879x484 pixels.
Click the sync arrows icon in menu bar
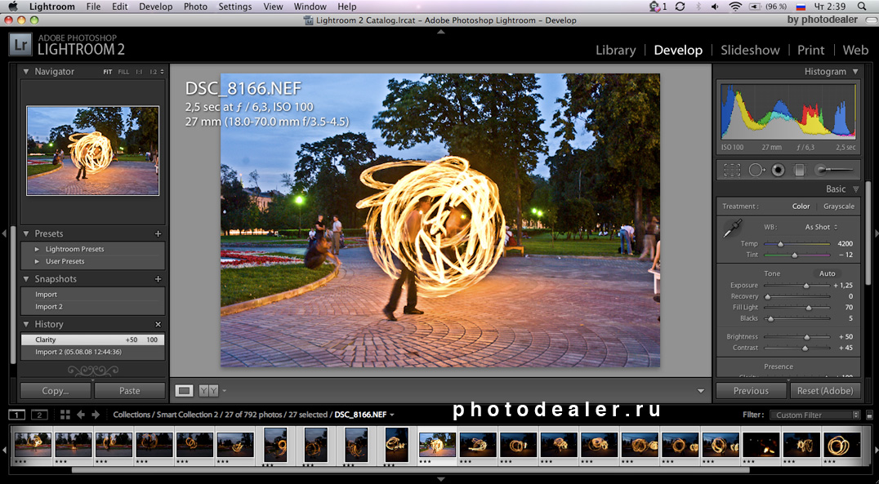click(680, 7)
